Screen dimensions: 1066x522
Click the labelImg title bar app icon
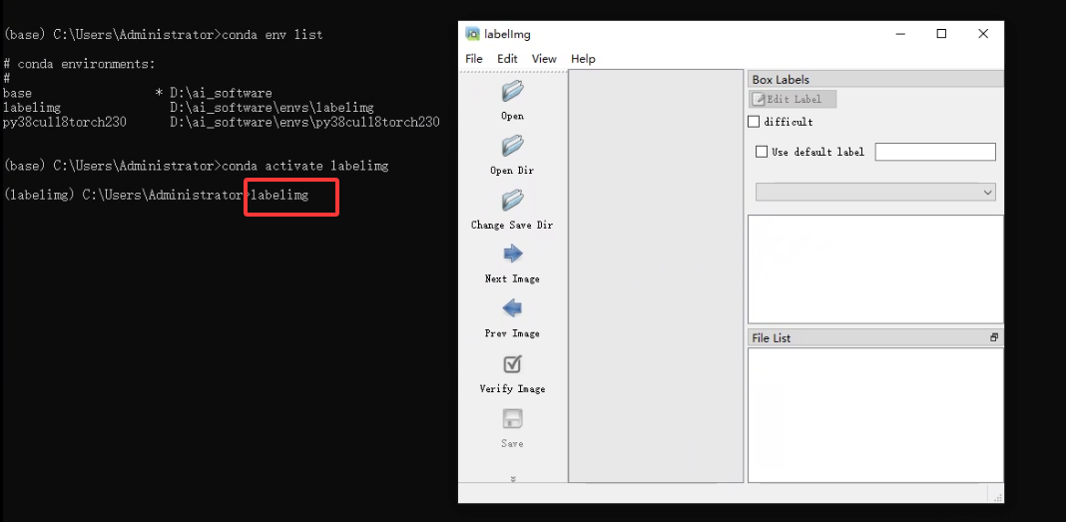pyautogui.click(x=472, y=33)
